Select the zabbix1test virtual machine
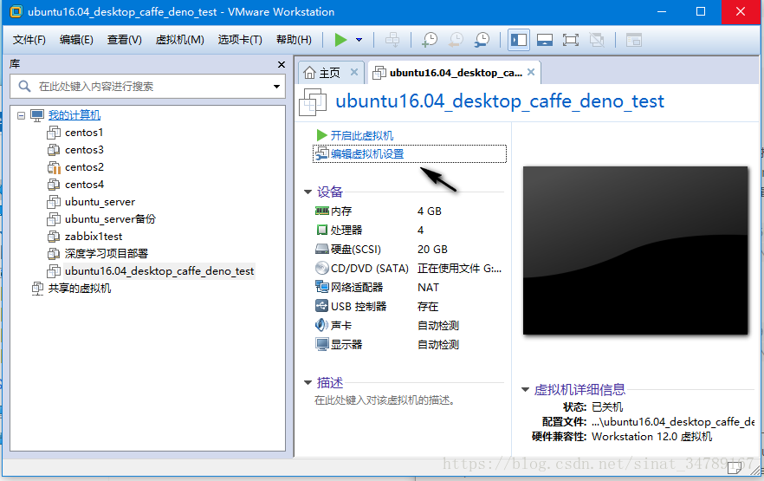Image resolution: width=764 pixels, height=481 pixels. 94,237
